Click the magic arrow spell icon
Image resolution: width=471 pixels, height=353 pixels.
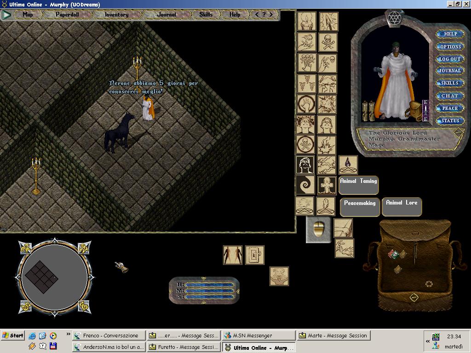coord(328,21)
